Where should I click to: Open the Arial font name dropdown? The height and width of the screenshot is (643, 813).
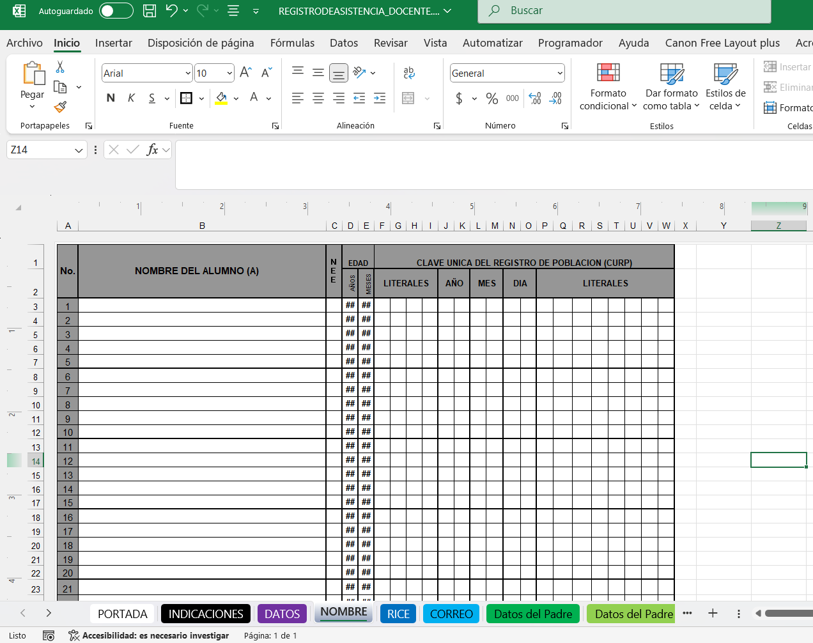pos(188,74)
